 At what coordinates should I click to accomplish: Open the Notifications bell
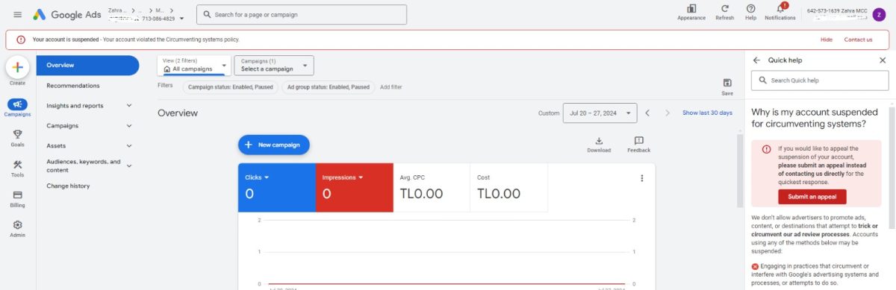click(x=780, y=8)
